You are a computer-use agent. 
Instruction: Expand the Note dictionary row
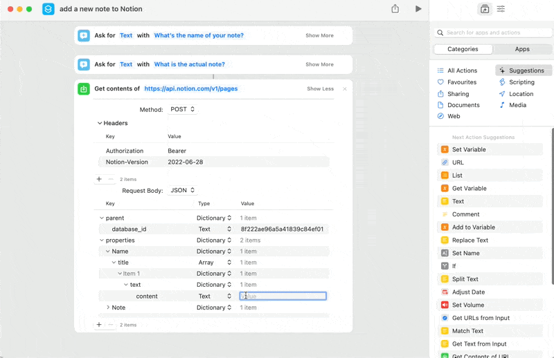point(108,308)
